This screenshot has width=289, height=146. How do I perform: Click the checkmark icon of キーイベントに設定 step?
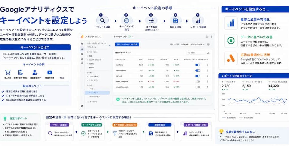(x=127, y=20)
